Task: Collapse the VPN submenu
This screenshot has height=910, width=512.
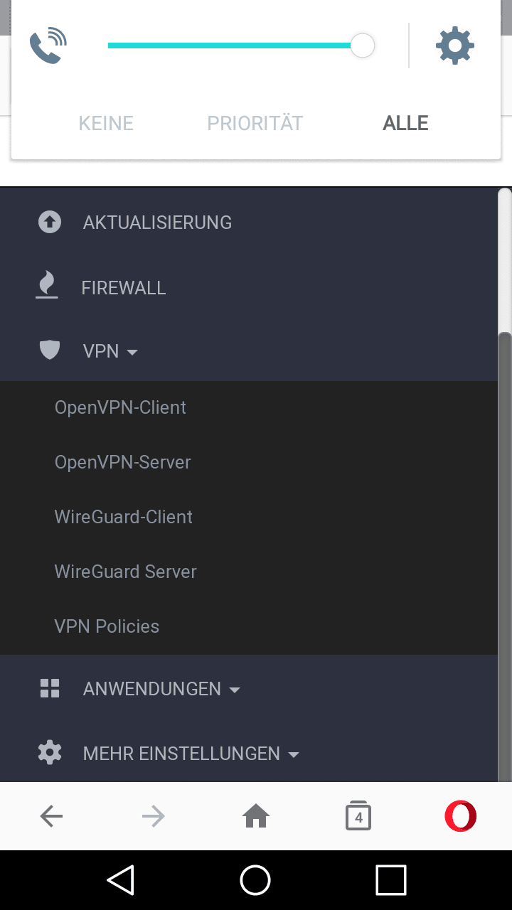Action: (110, 351)
